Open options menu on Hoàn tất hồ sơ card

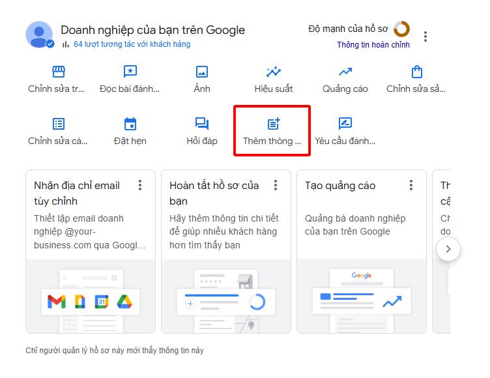pyautogui.click(x=276, y=186)
